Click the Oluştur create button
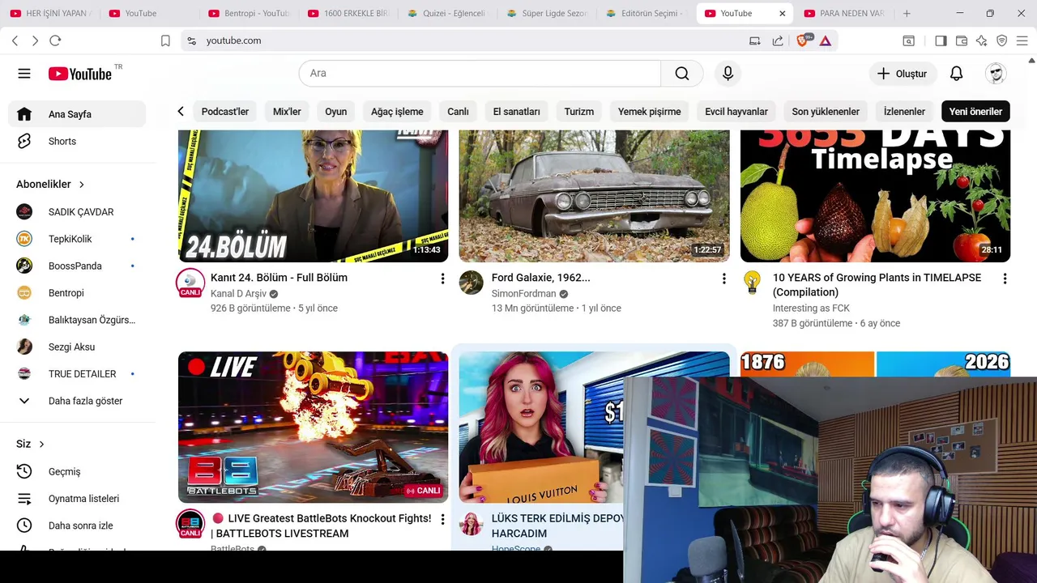 (903, 74)
